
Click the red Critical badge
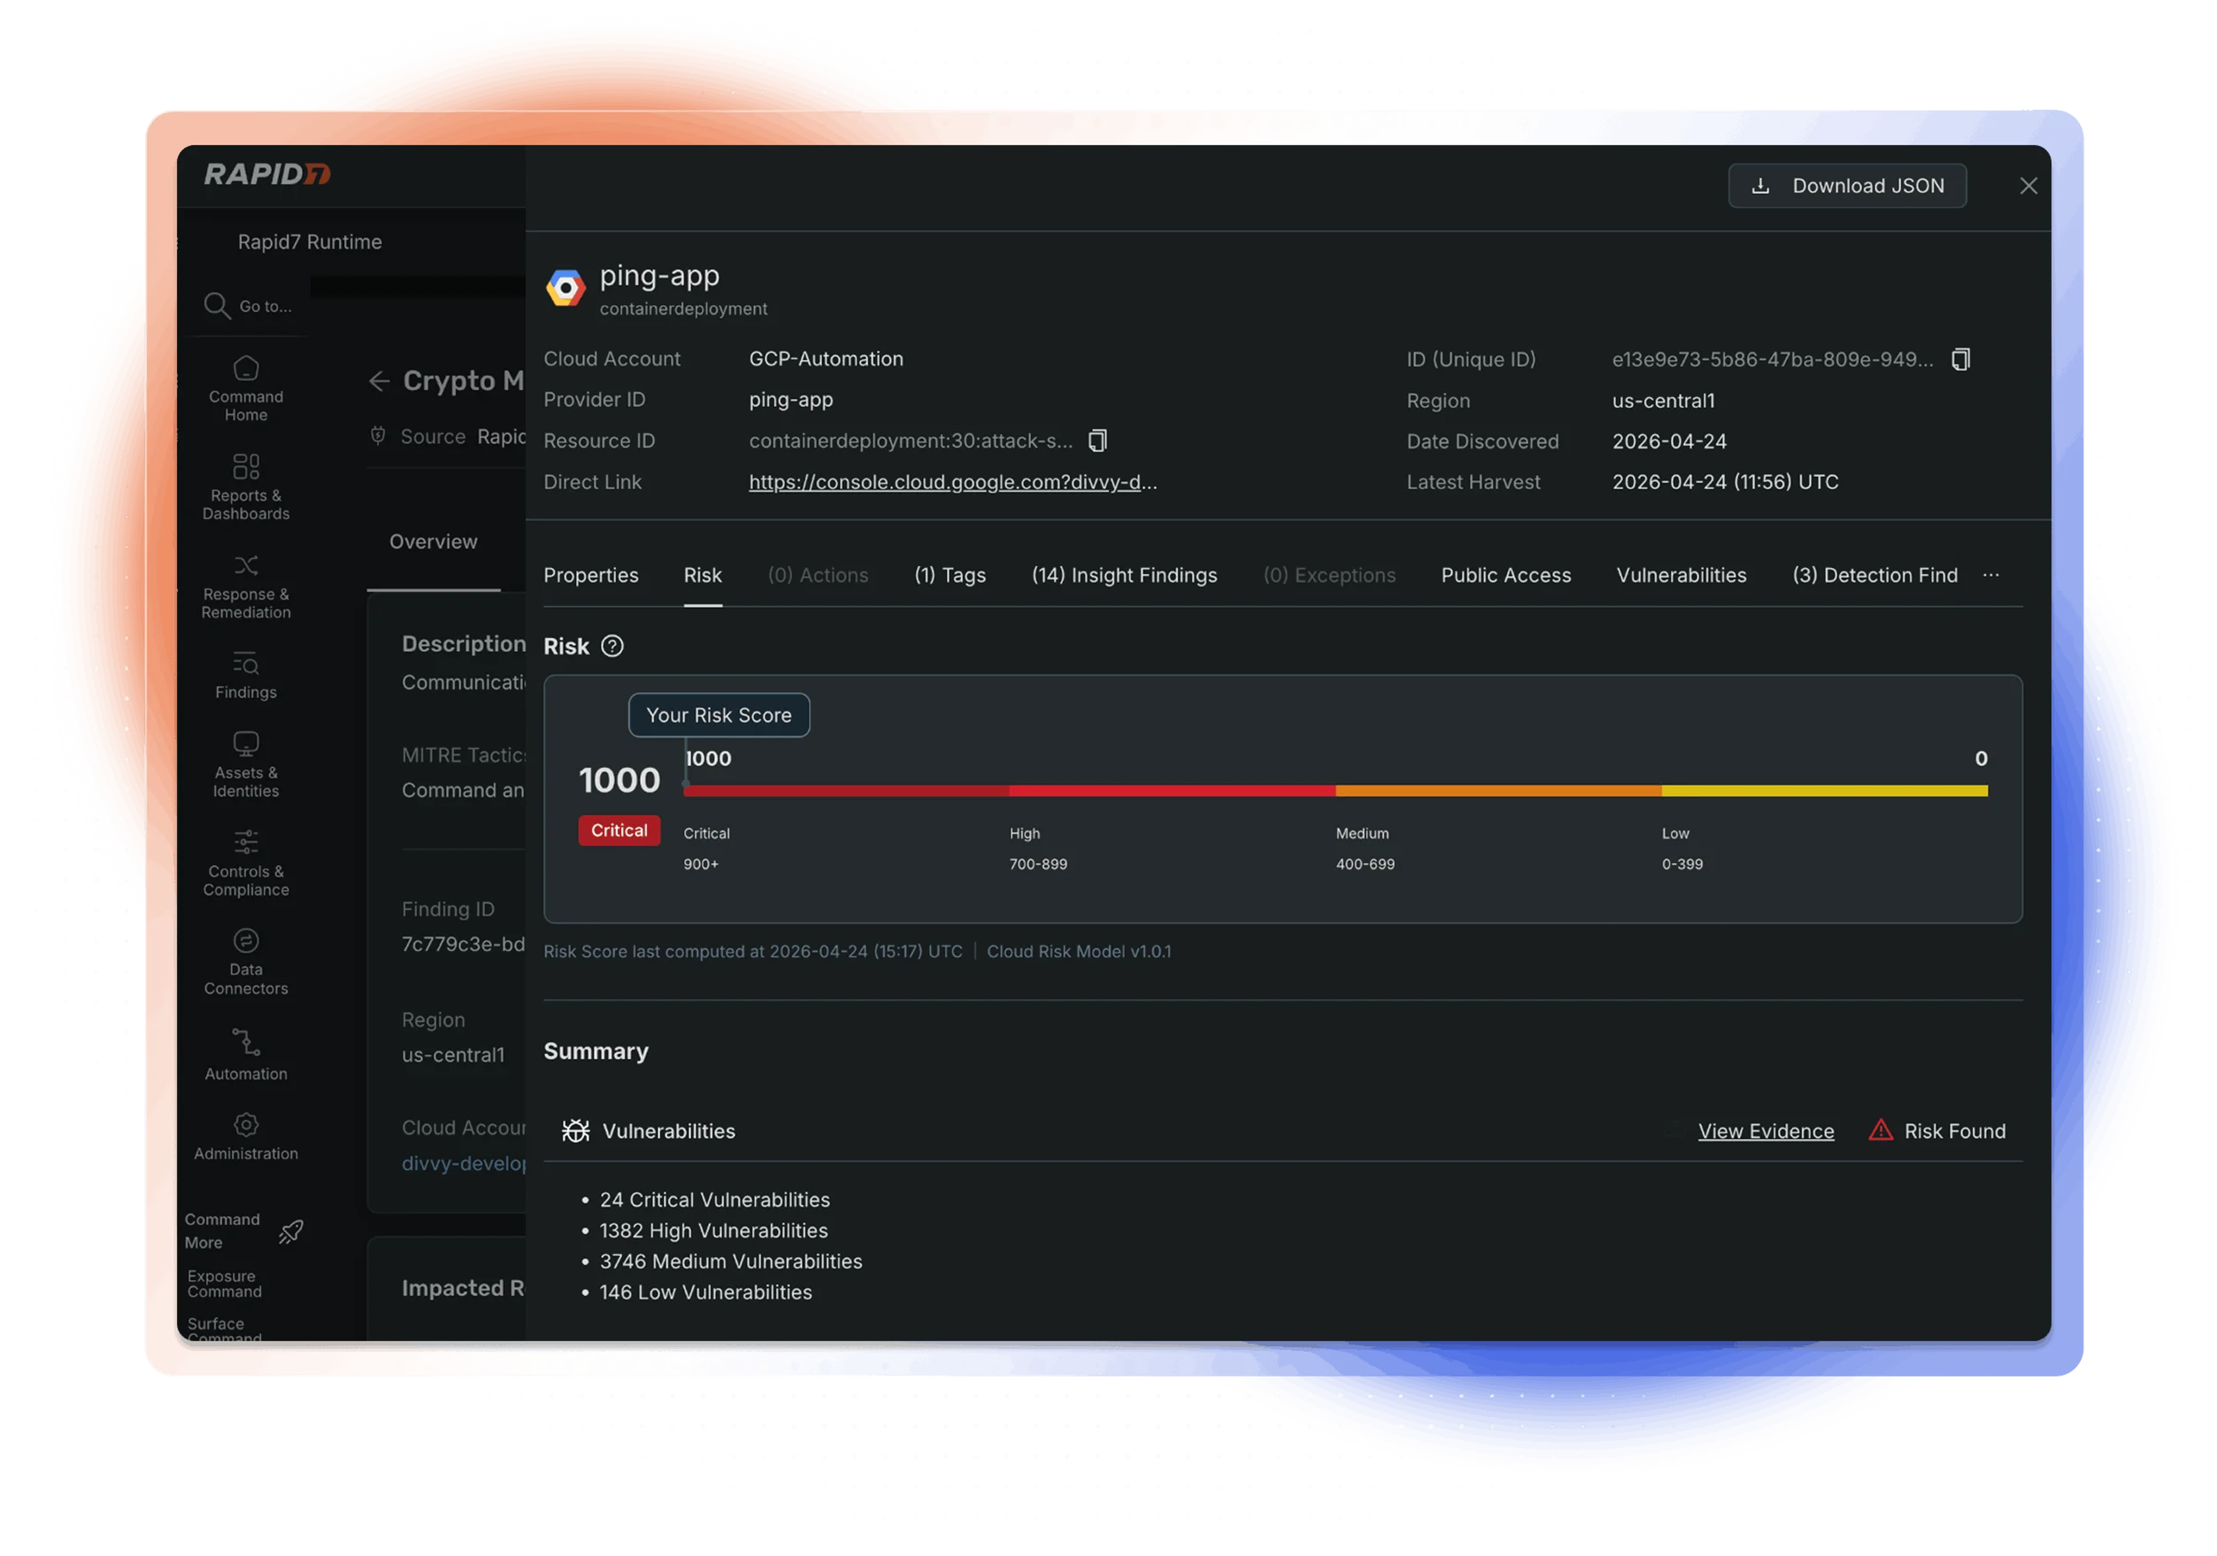coord(619,830)
